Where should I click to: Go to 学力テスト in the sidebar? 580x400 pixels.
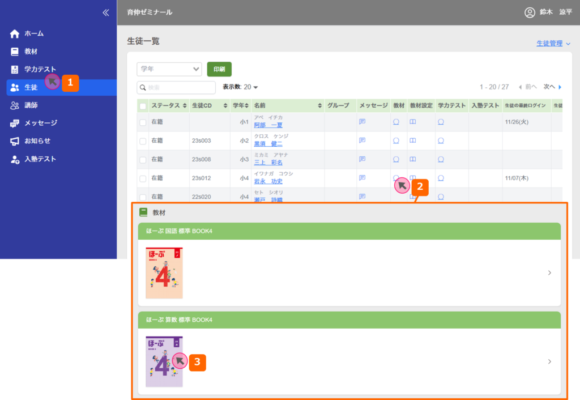point(40,69)
